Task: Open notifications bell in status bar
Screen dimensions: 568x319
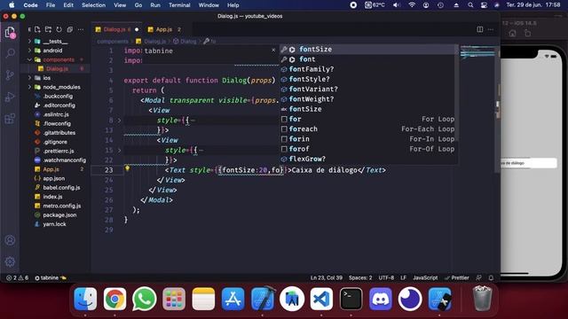Action: pos(491,277)
